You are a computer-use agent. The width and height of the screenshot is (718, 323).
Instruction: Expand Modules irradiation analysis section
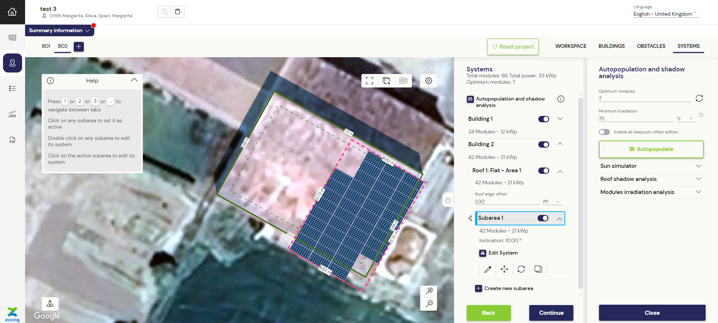click(651, 192)
